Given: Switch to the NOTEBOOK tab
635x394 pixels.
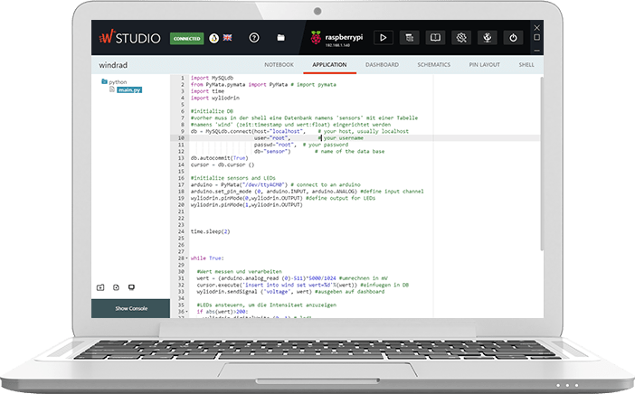Looking at the screenshot, I should pyautogui.click(x=279, y=65).
